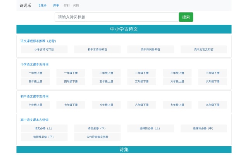Open the 排行 ranking page

pyautogui.click(x=67, y=5)
